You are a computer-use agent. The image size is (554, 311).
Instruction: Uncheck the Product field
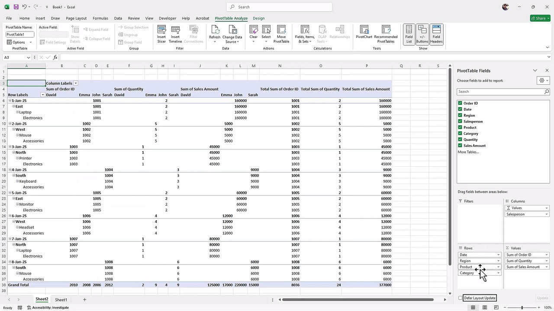(x=460, y=127)
